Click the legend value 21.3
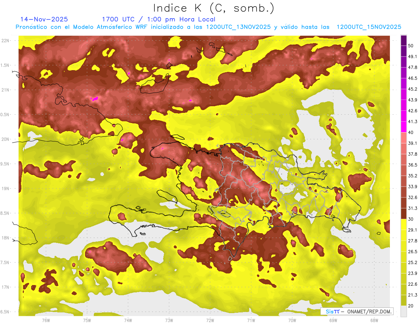This screenshot has width=420, height=325. [413, 295]
